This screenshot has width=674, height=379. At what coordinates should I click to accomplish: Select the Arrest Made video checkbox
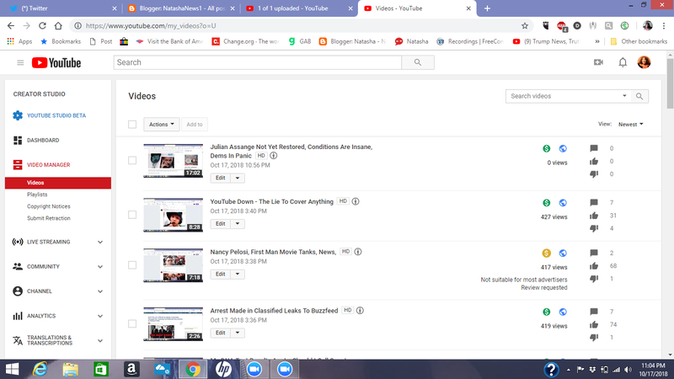pos(132,323)
